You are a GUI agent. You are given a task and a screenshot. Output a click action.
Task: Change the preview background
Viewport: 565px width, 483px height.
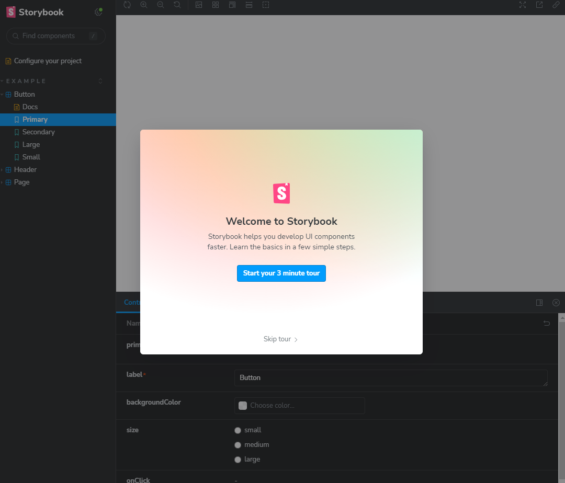point(199,5)
